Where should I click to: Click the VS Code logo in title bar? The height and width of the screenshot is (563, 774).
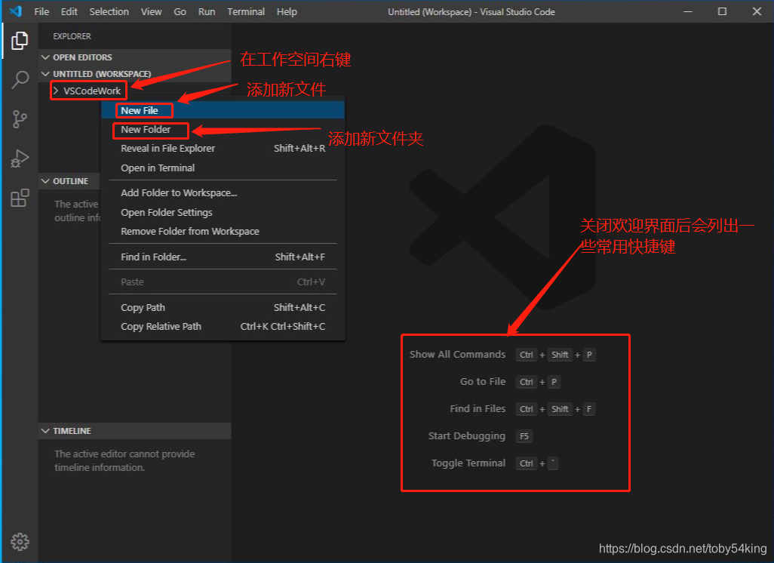pyautogui.click(x=16, y=11)
